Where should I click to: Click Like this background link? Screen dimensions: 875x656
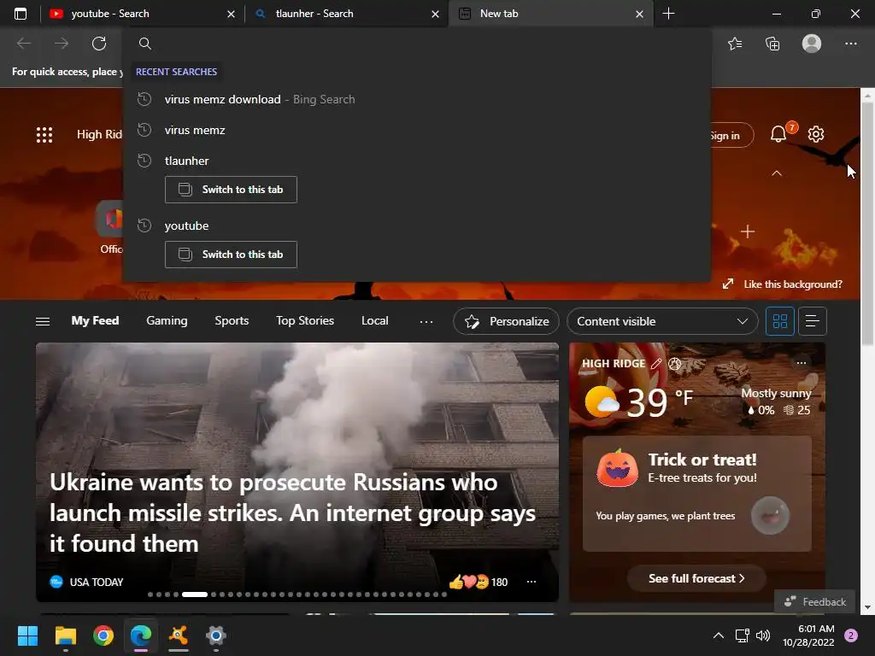click(x=783, y=284)
